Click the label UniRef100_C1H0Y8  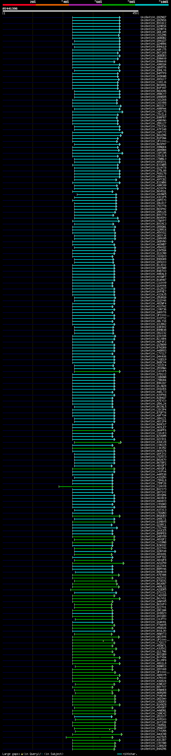[x=153, y=486]
